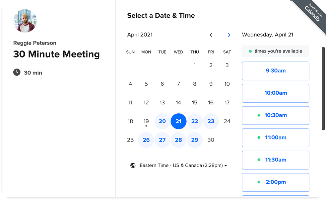Viewport: 326px width, 200px height.
Task: Click the clock duration icon
Action: coord(17,72)
